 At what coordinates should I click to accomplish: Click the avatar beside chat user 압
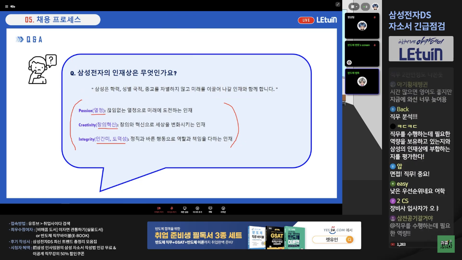[x=393, y=166]
